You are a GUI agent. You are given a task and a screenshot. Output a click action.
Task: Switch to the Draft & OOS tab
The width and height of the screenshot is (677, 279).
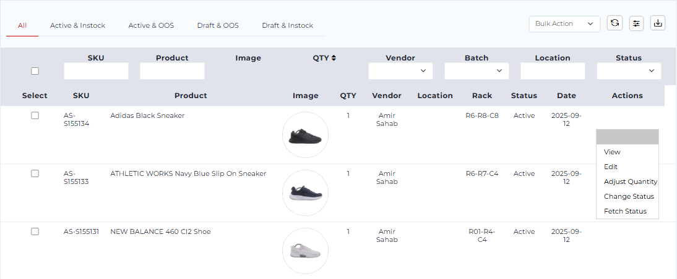(x=218, y=25)
